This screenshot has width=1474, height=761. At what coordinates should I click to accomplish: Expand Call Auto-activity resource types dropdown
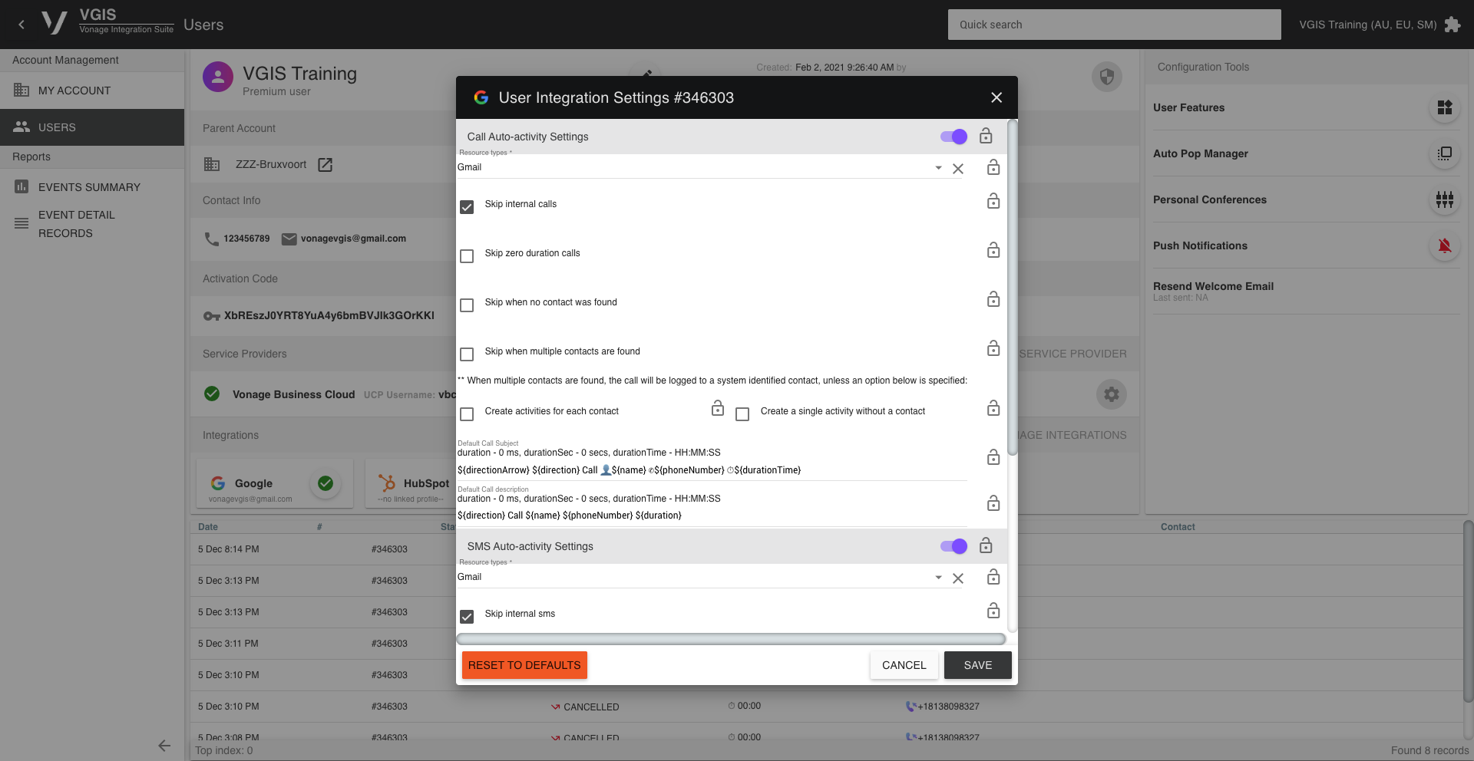pos(938,168)
